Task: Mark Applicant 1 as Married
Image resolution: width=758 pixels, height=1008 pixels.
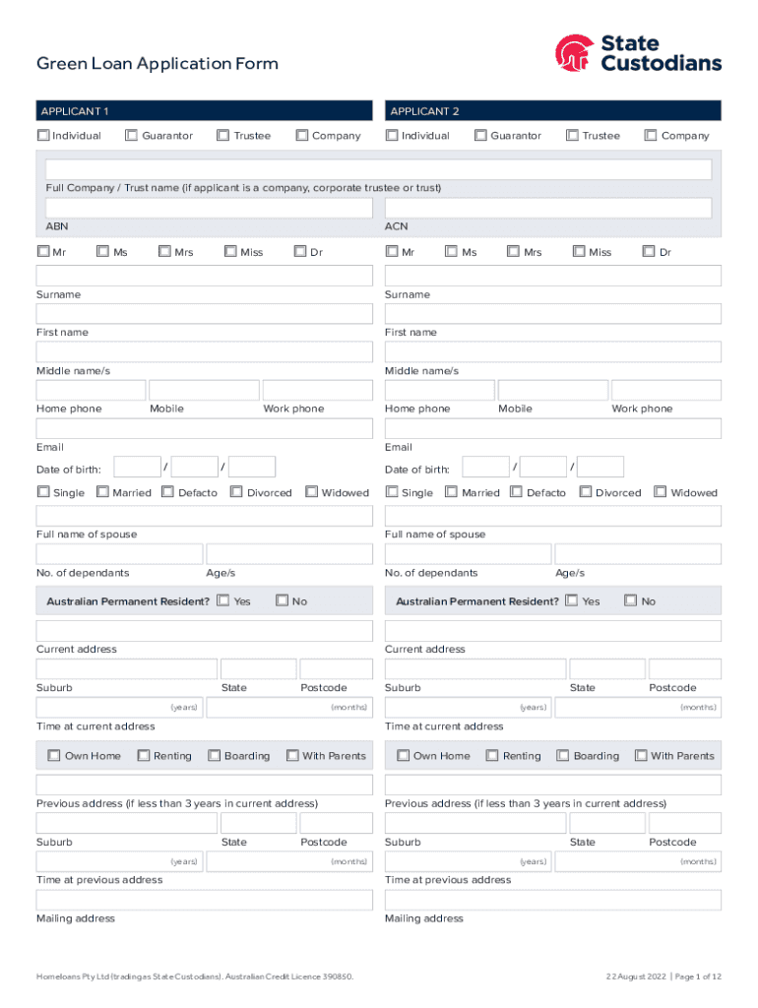Action: click(102, 492)
